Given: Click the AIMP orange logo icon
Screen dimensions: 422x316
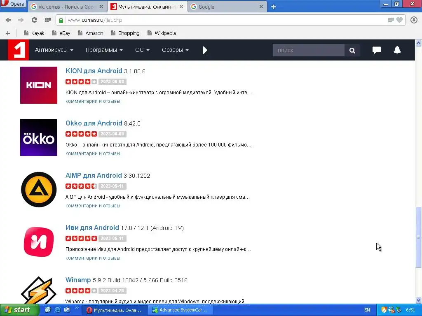Looking at the screenshot, I should [x=39, y=190].
